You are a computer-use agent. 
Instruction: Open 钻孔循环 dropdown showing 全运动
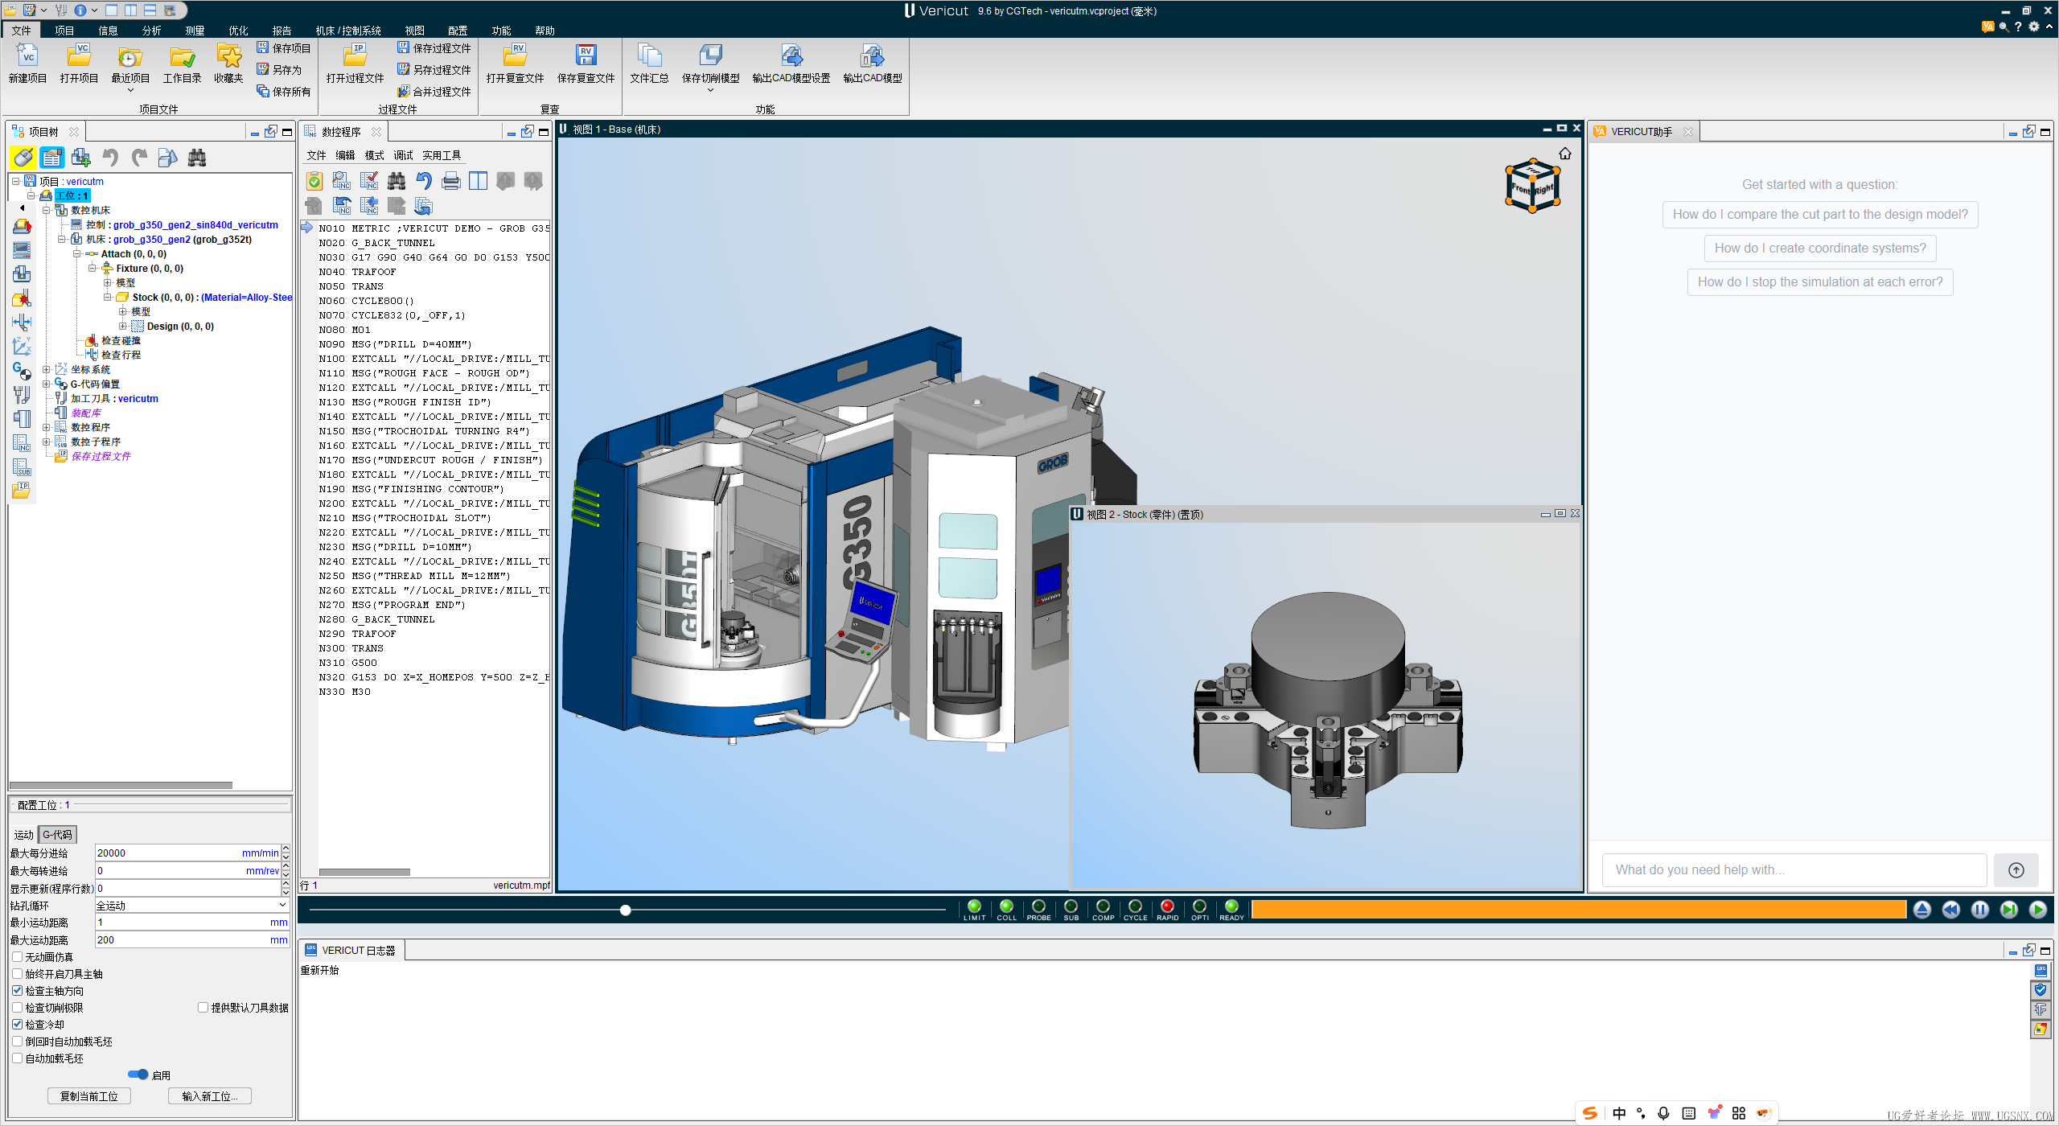(x=191, y=906)
